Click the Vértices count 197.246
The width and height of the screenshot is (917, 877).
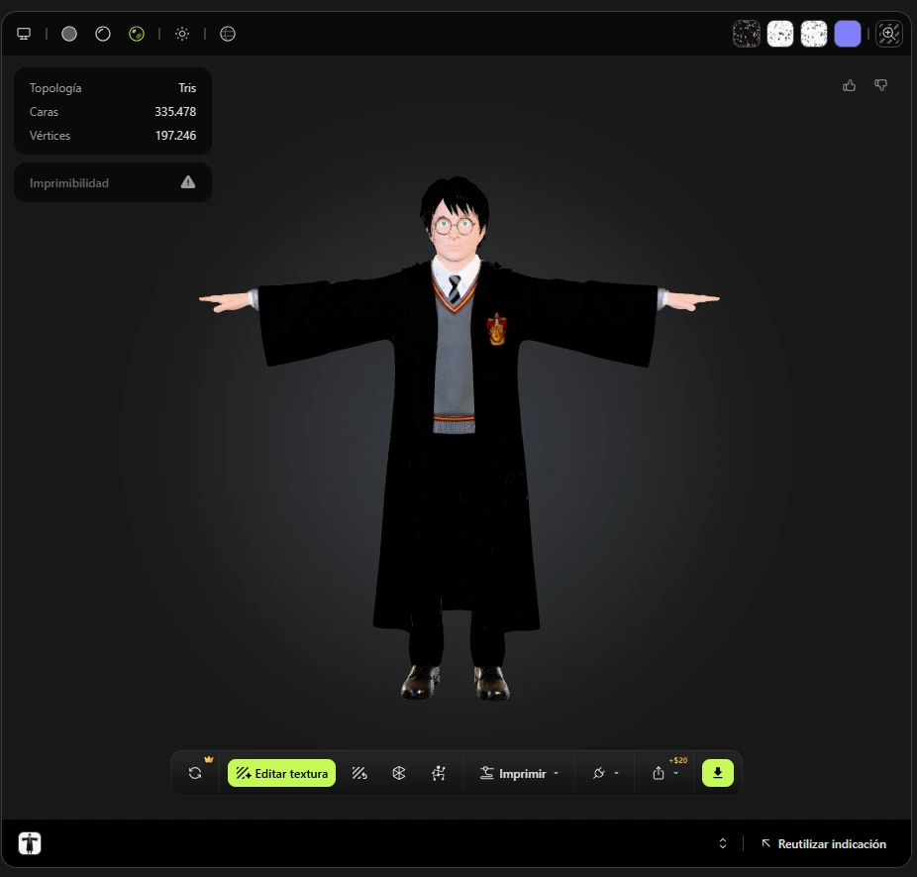(175, 135)
